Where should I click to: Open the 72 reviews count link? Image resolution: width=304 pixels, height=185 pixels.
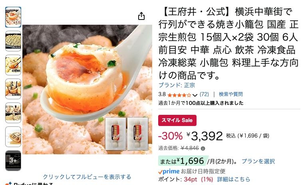pyautogui.click(x=204, y=94)
